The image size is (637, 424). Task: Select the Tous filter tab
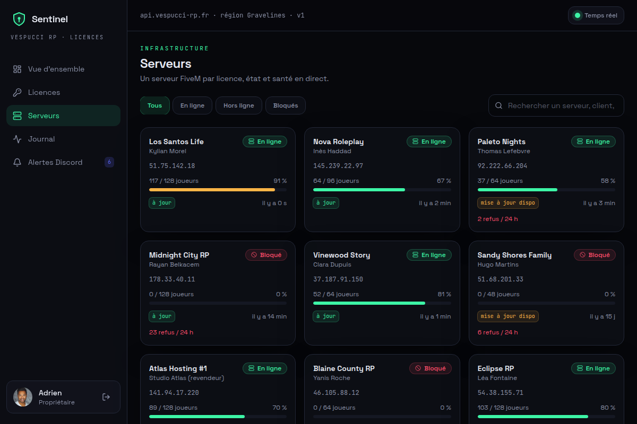pos(155,105)
